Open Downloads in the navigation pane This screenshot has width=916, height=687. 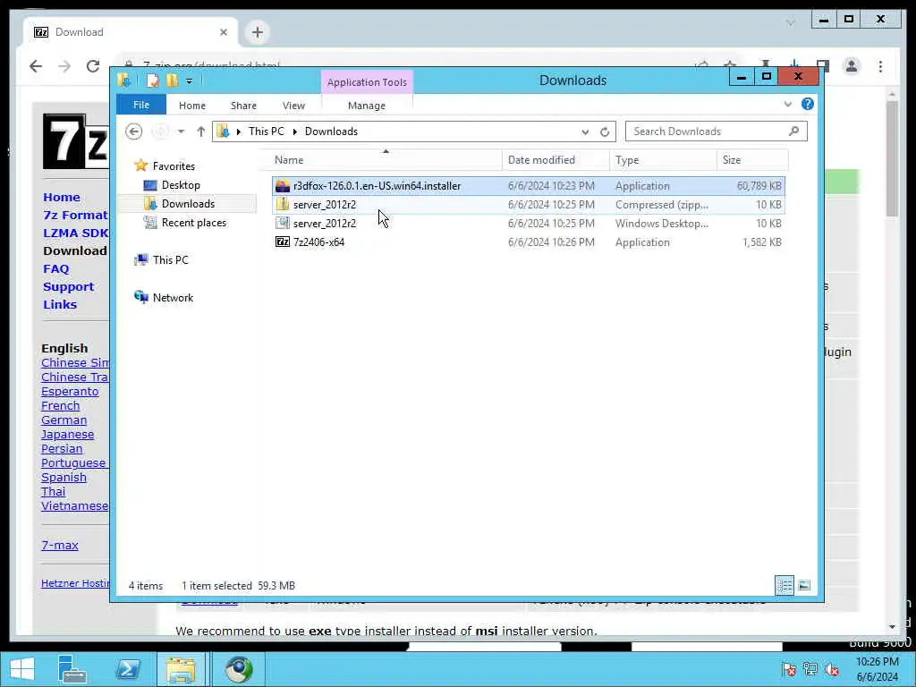(188, 204)
